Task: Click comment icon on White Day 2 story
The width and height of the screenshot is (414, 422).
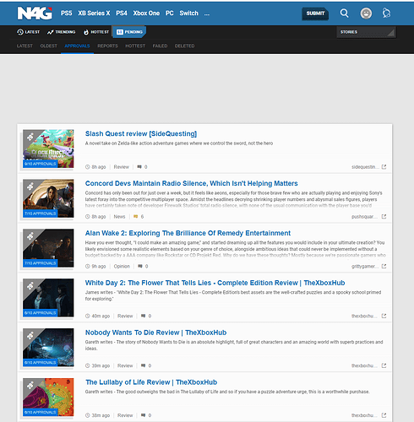Action: pos(144,316)
